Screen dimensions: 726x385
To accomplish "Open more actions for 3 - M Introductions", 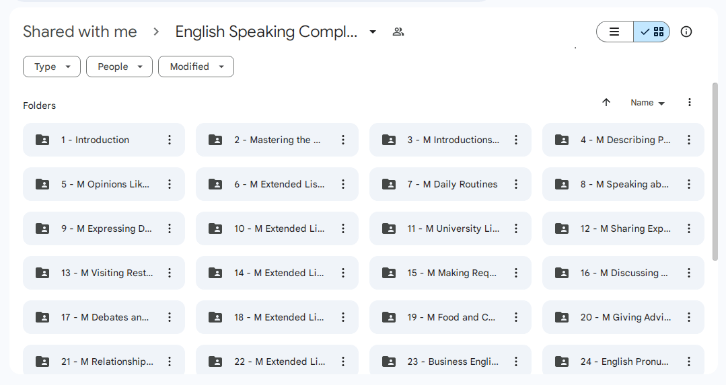I will [x=516, y=140].
